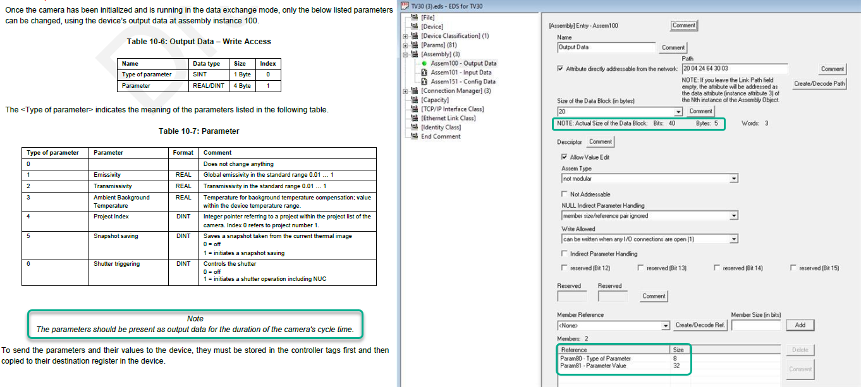Click the green dot icon of Assem100

tap(425, 63)
